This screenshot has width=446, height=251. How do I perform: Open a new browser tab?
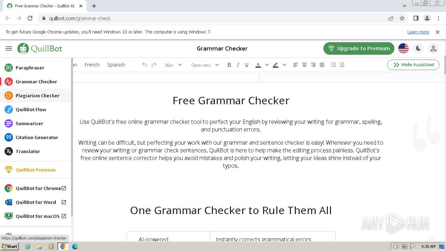pyautogui.click(x=94, y=6)
